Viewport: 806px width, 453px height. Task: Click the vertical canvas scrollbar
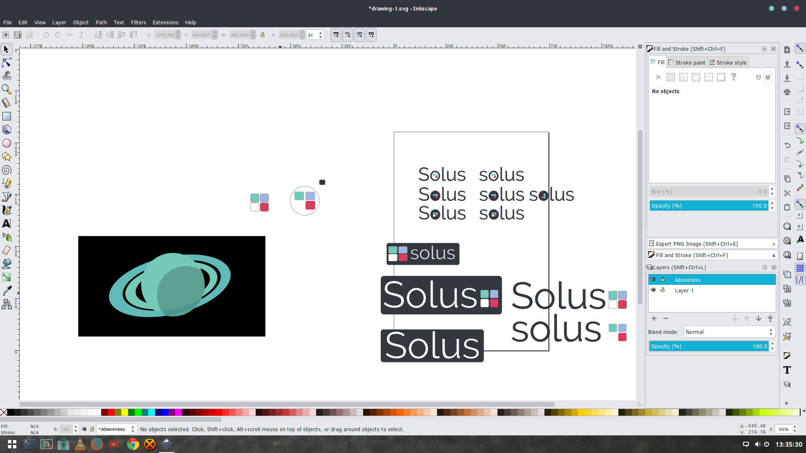click(x=640, y=216)
